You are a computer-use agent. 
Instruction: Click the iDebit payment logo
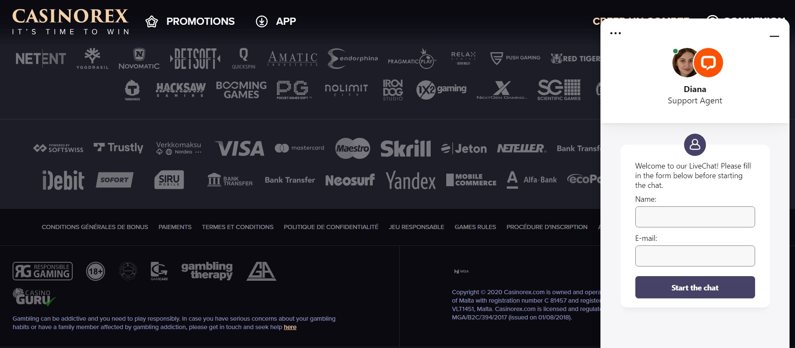tap(63, 180)
